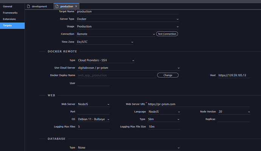Close the production tab
Image resolution: width=261 pixels, height=151 pixels.
(76, 6)
